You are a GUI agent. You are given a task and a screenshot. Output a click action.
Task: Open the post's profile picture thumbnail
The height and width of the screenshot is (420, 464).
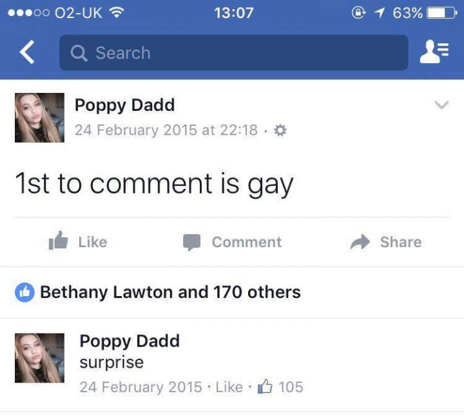pyautogui.click(x=39, y=117)
